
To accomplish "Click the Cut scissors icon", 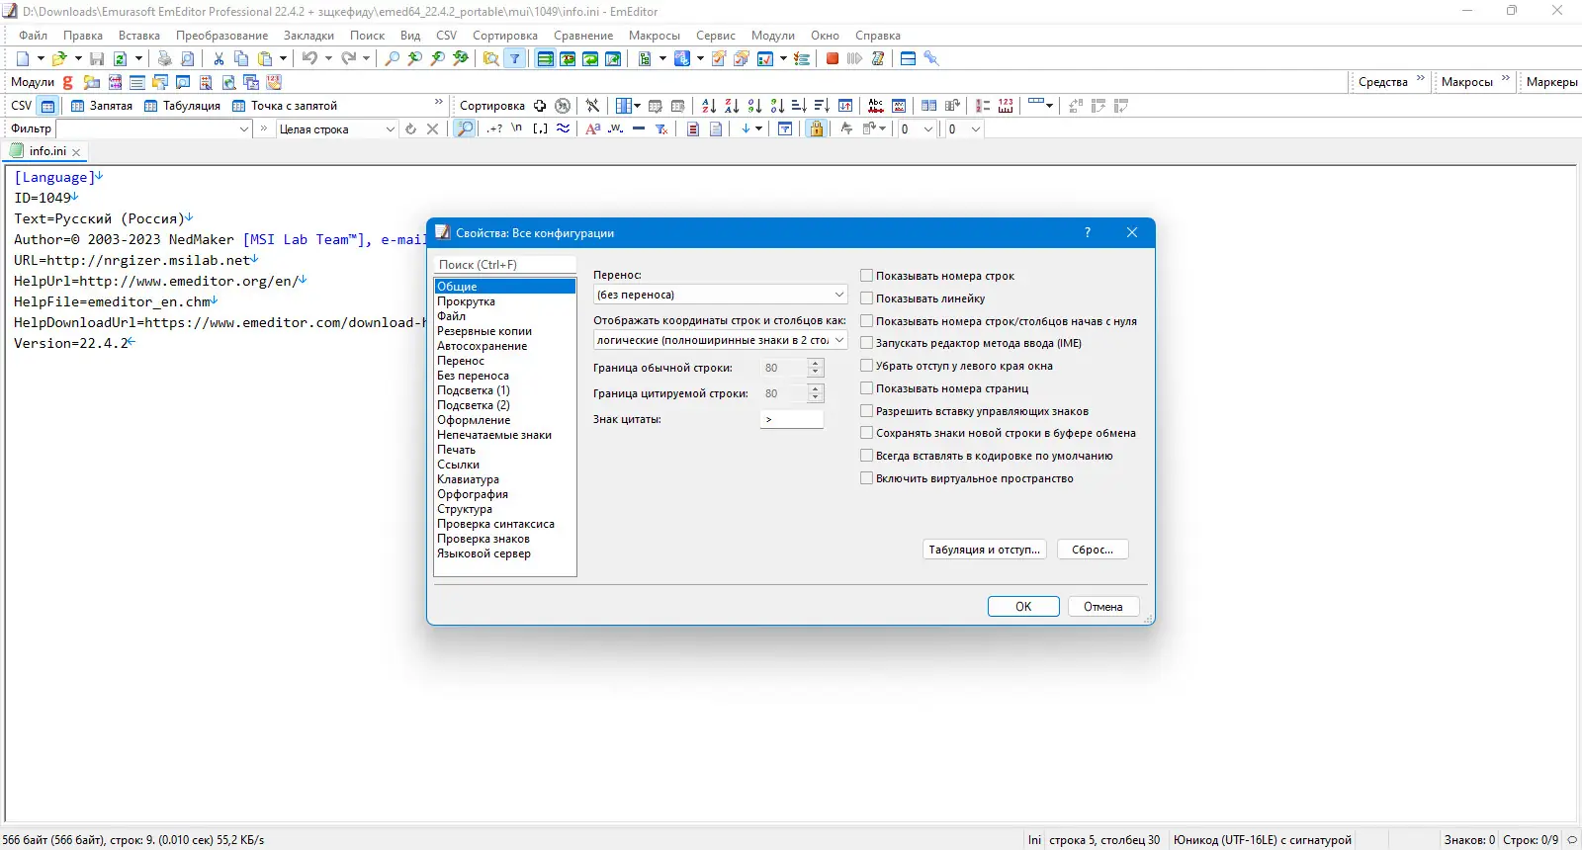I will click(219, 58).
